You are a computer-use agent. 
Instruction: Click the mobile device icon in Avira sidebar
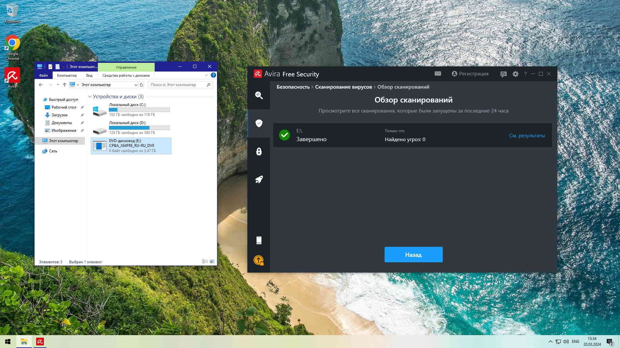[x=259, y=240]
